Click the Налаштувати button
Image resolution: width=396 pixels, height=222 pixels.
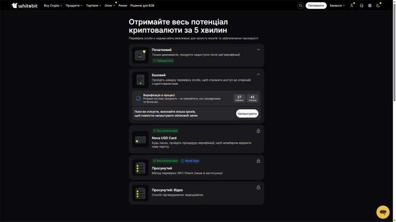[x=247, y=113]
